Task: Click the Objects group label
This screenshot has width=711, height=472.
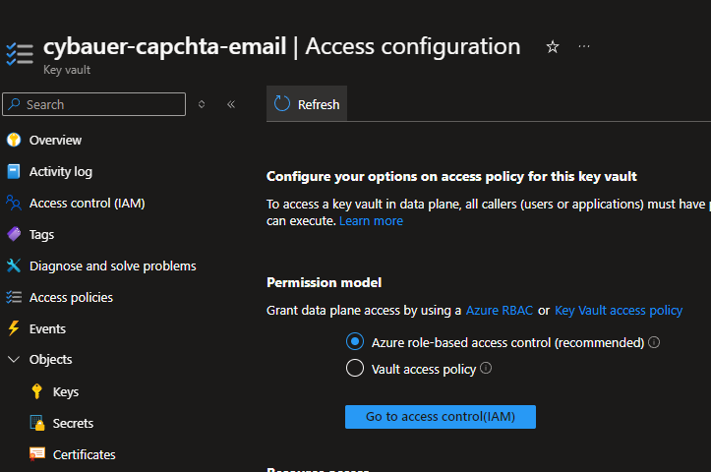Action: [x=51, y=360]
